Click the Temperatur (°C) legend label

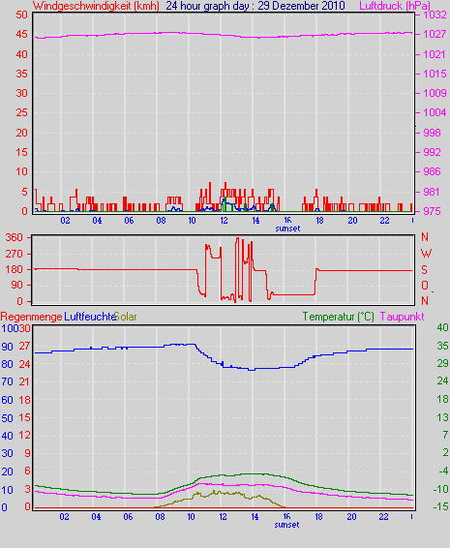pyautogui.click(x=338, y=317)
